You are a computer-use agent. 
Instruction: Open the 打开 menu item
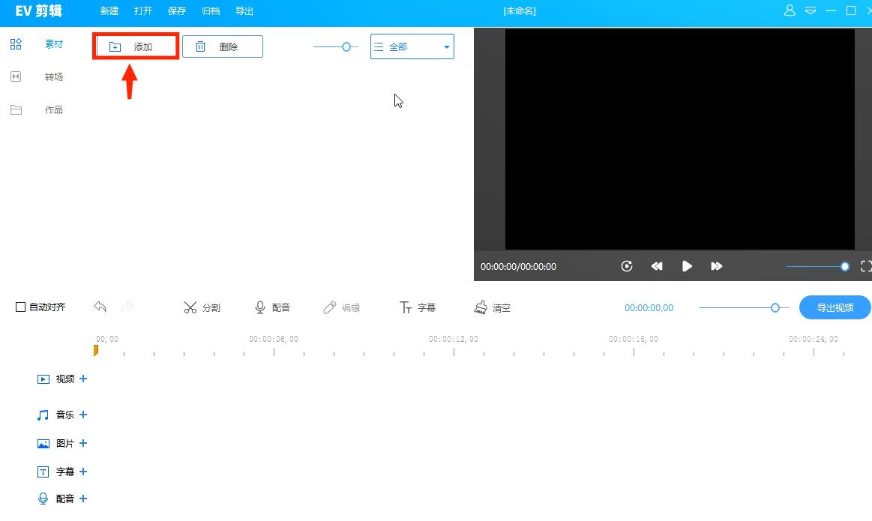coord(143,11)
